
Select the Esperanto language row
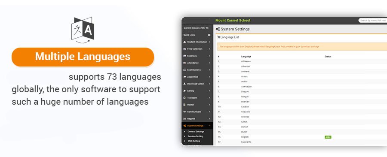pyautogui.click(x=301, y=142)
